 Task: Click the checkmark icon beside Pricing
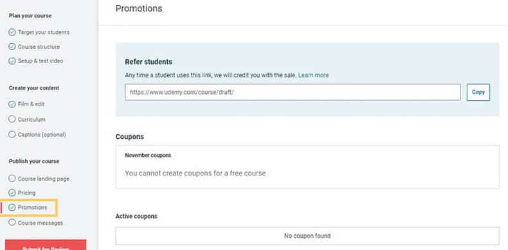pos(12,193)
